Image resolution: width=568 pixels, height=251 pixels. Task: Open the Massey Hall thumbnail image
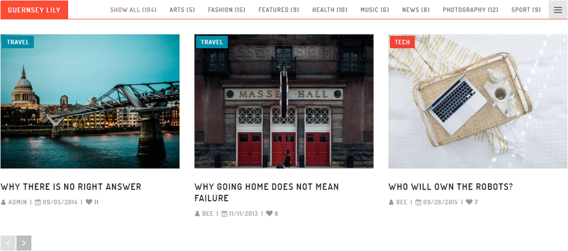coord(284,102)
